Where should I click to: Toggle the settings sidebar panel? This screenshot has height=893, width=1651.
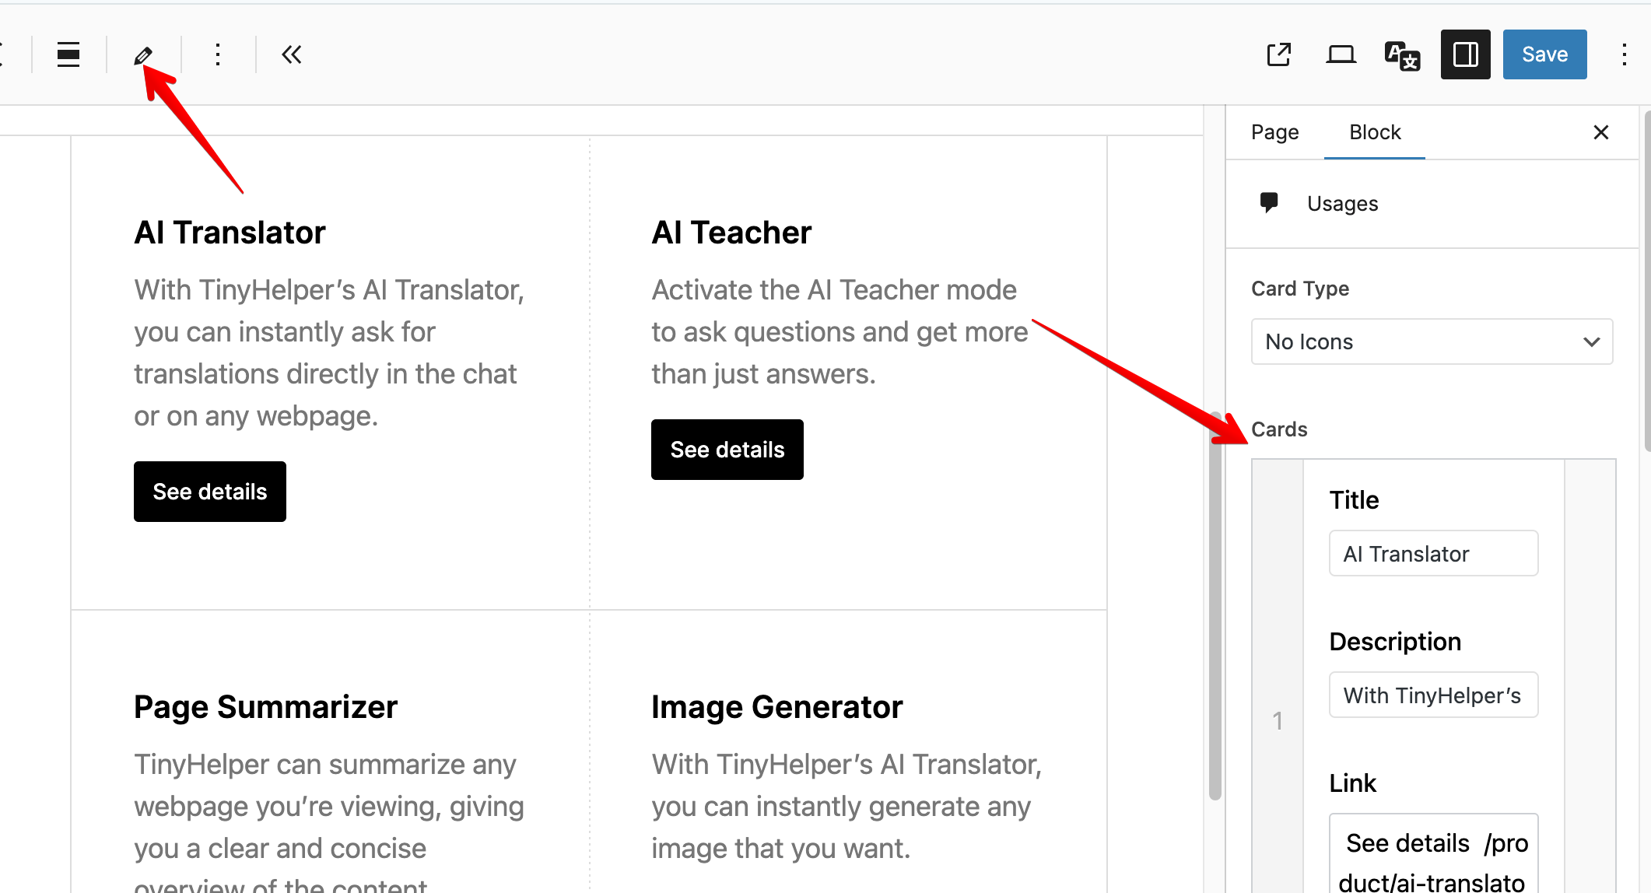[1465, 55]
